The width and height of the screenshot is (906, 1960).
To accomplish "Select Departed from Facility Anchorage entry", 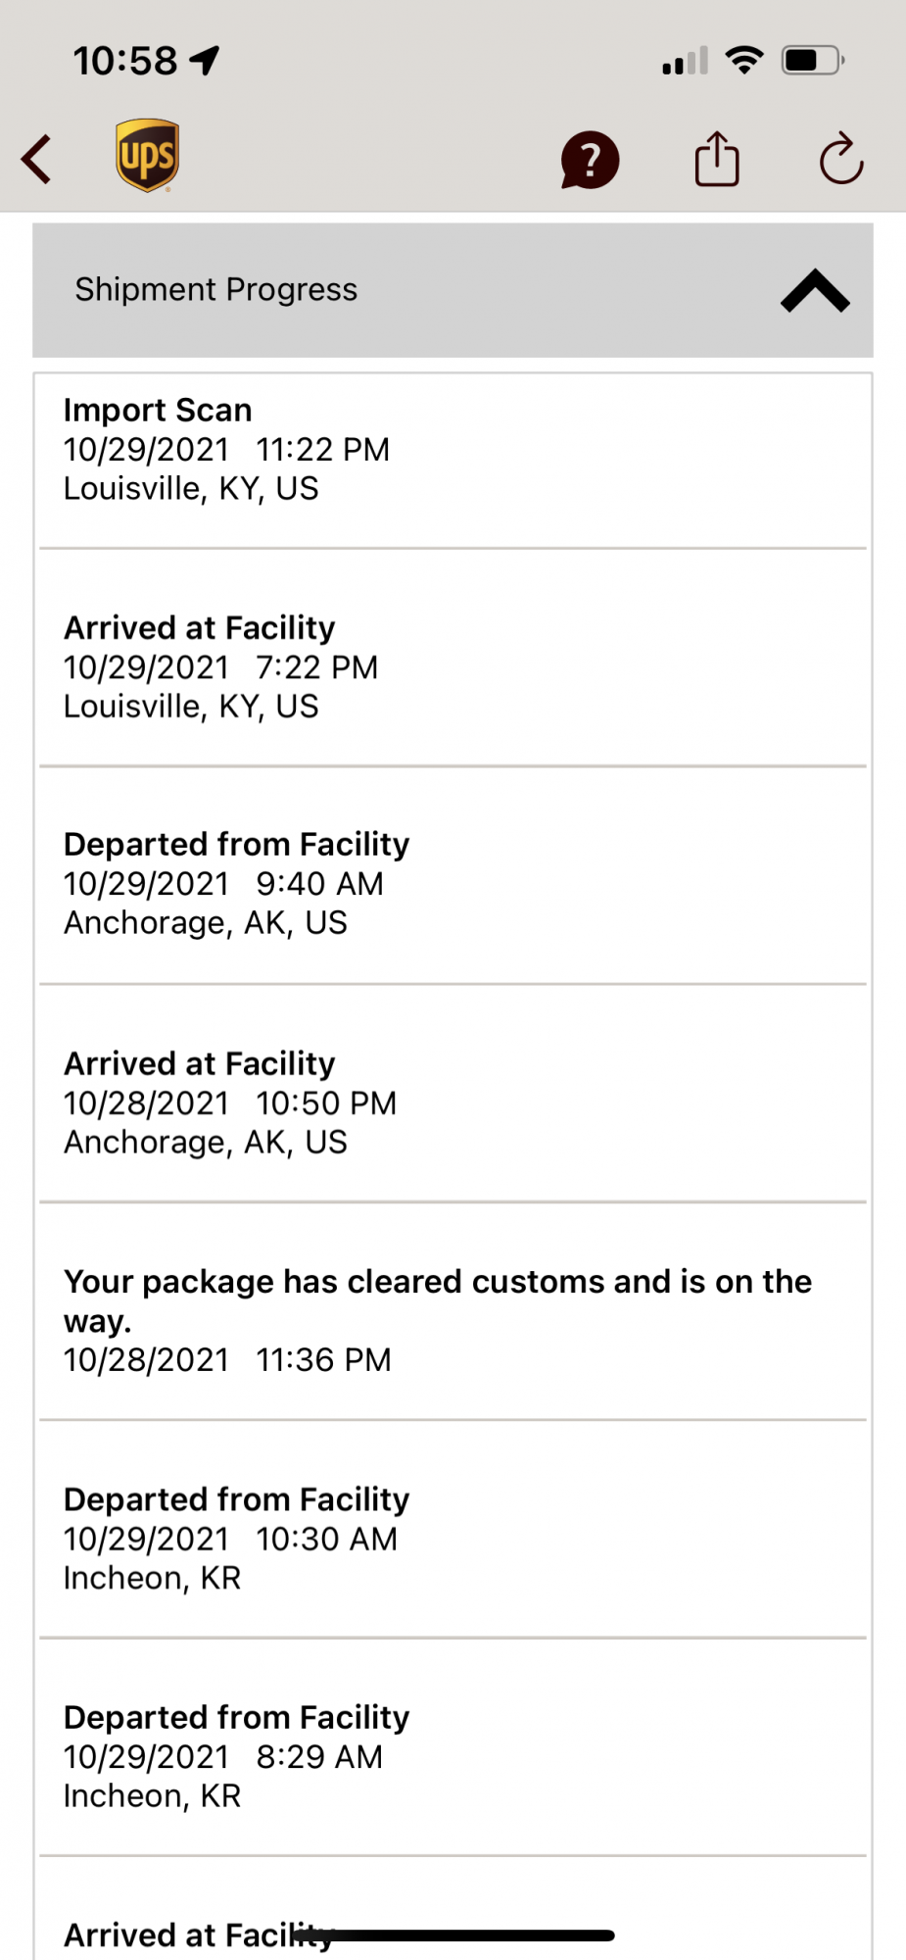I will pos(453,884).
